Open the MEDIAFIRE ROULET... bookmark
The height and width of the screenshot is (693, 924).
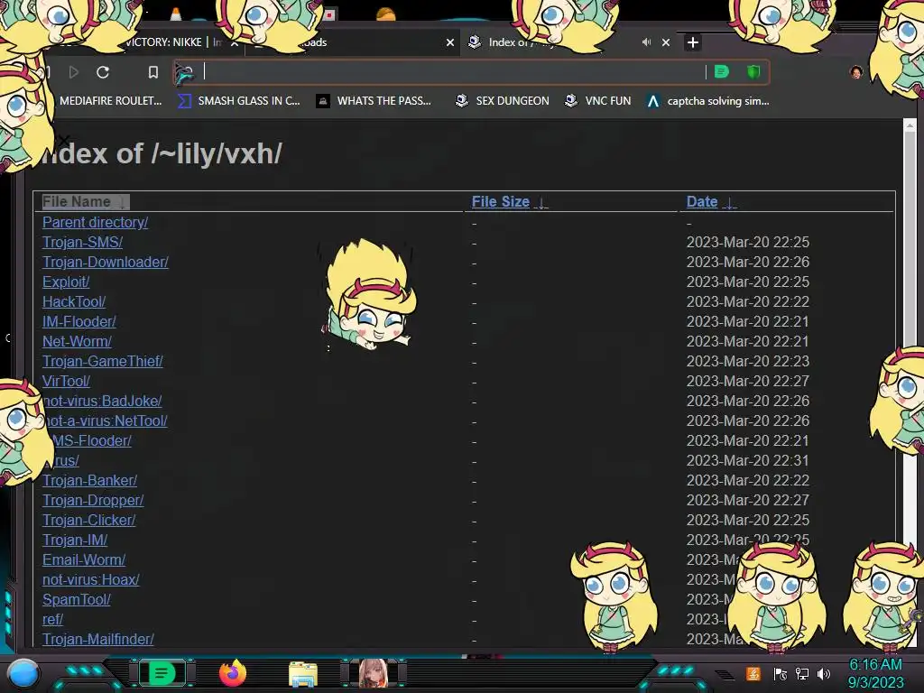(109, 101)
